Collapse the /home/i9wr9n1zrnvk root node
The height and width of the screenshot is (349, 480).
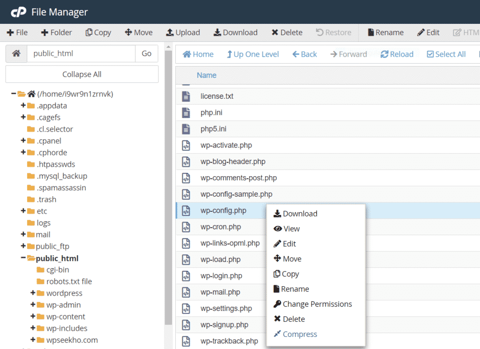click(x=14, y=94)
